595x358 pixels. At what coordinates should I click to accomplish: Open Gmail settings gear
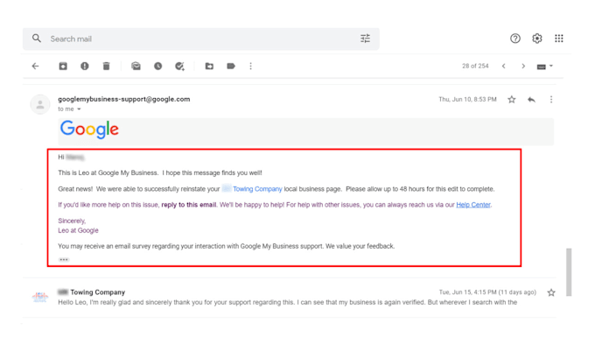coord(537,39)
